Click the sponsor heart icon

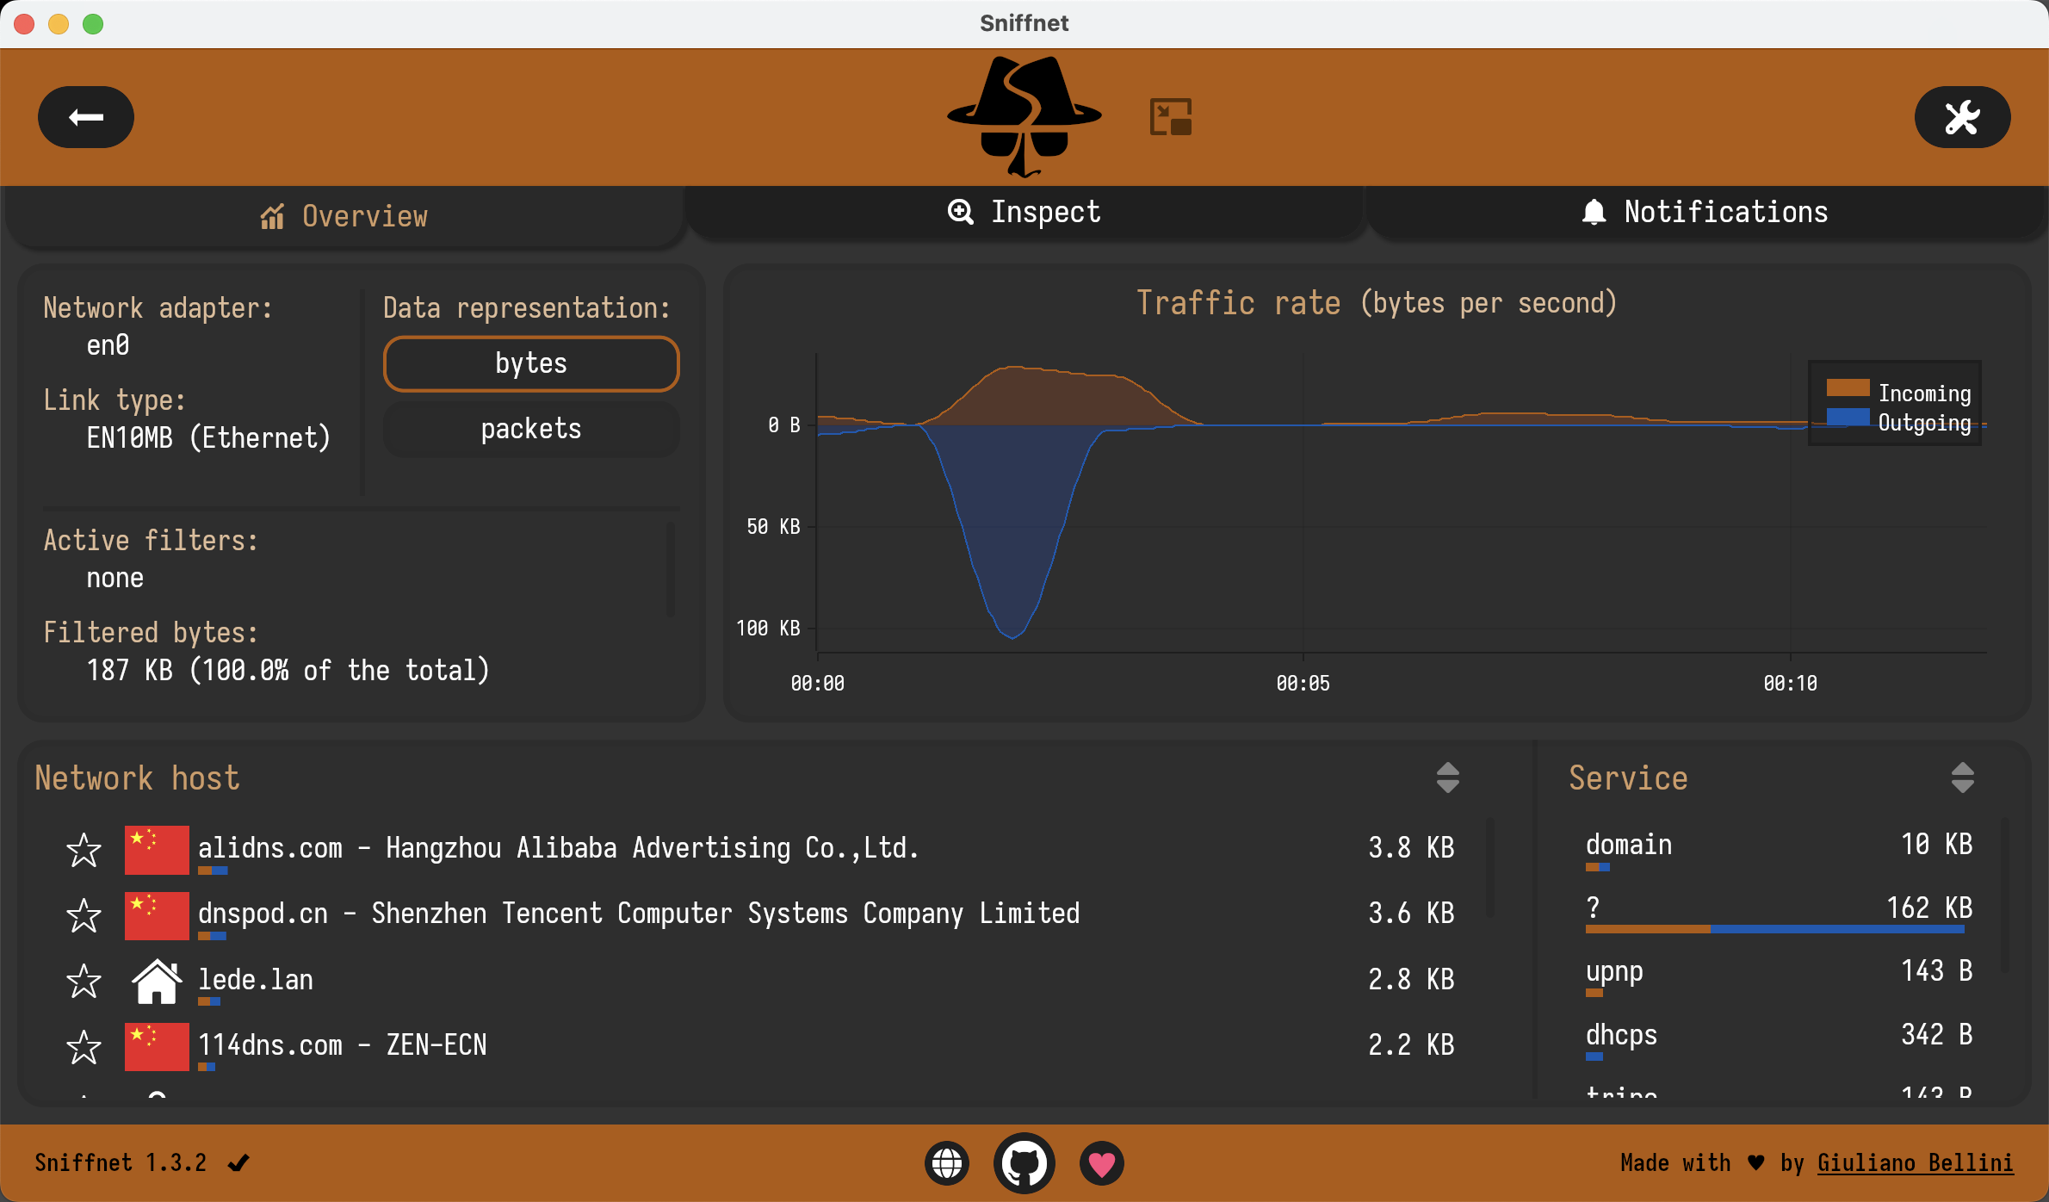pos(1102,1163)
